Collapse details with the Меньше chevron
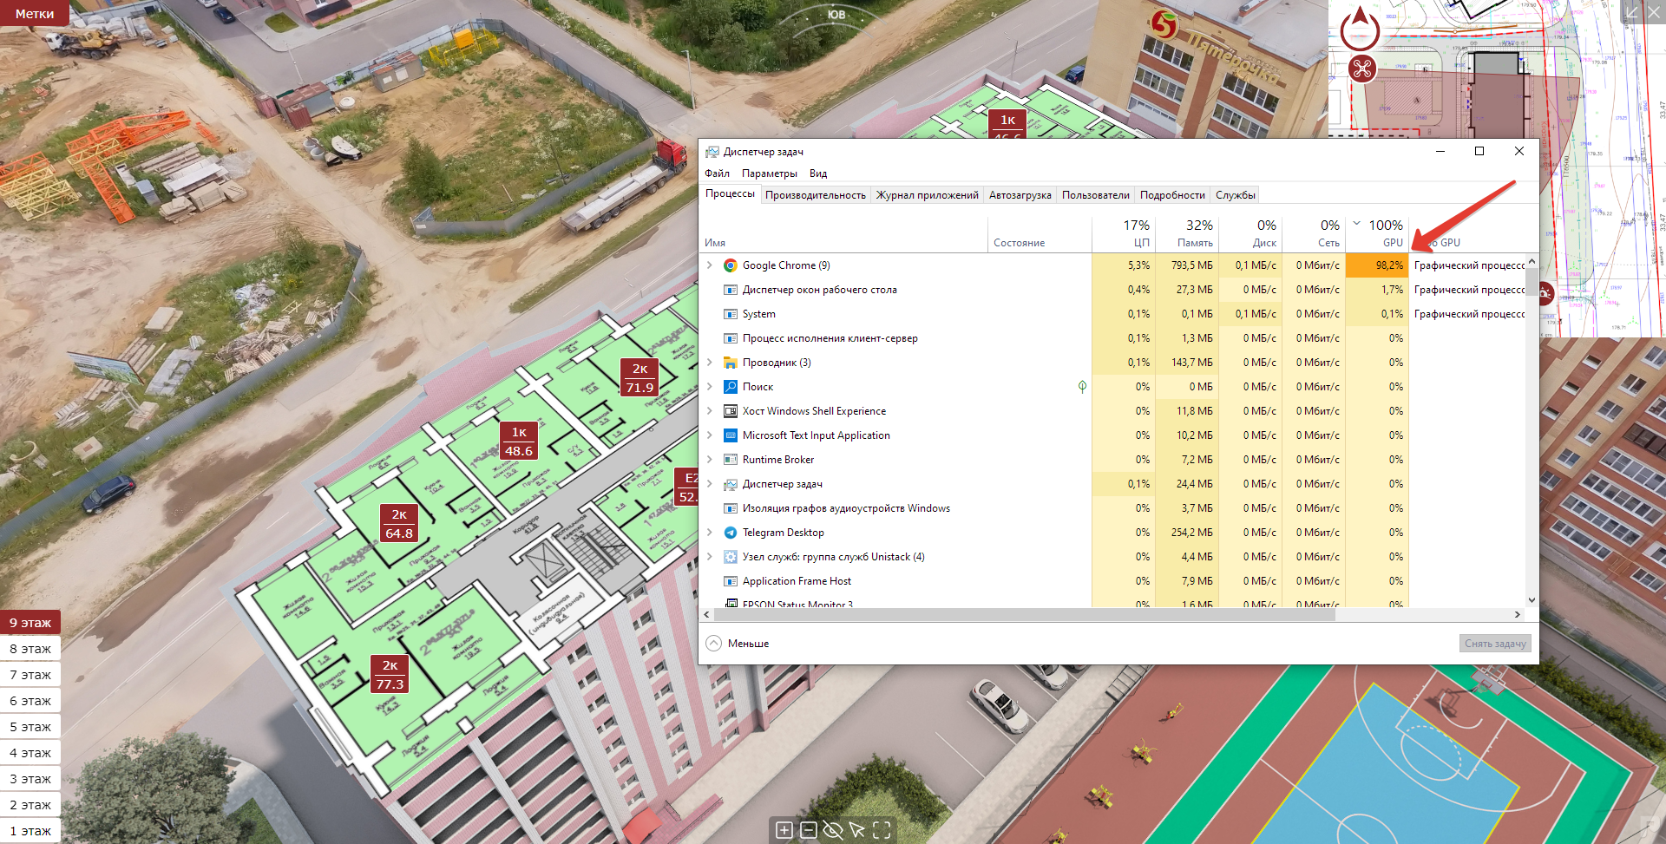The width and height of the screenshot is (1666, 844). pyautogui.click(x=713, y=644)
